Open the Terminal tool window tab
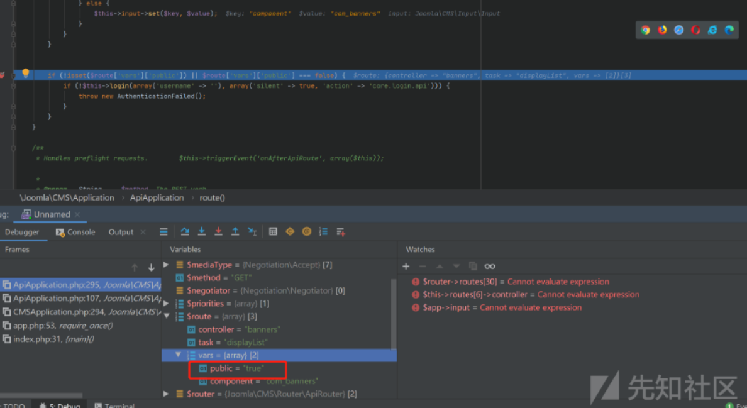Viewport: 747px width, 408px height. click(x=114, y=405)
